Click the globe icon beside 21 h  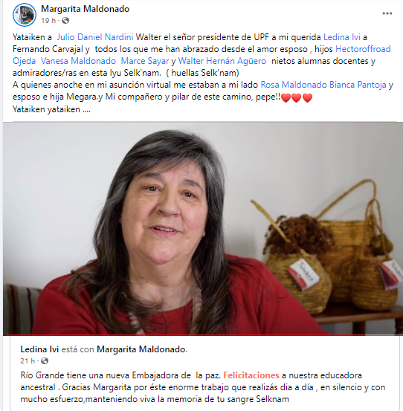pyautogui.click(x=45, y=361)
